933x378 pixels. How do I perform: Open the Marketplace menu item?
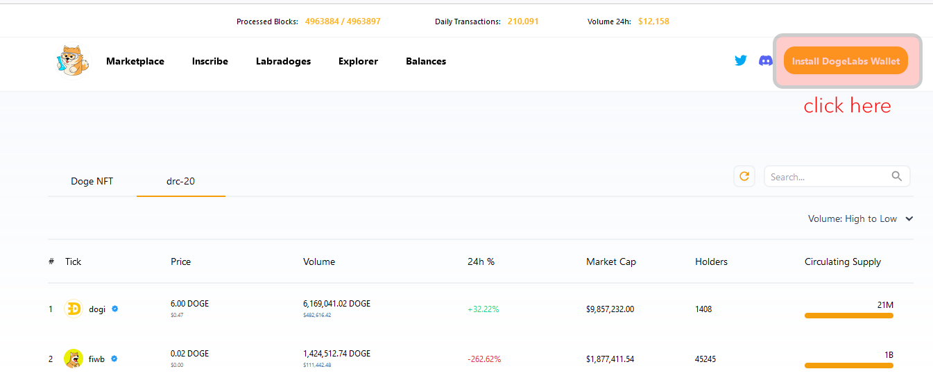tap(135, 61)
